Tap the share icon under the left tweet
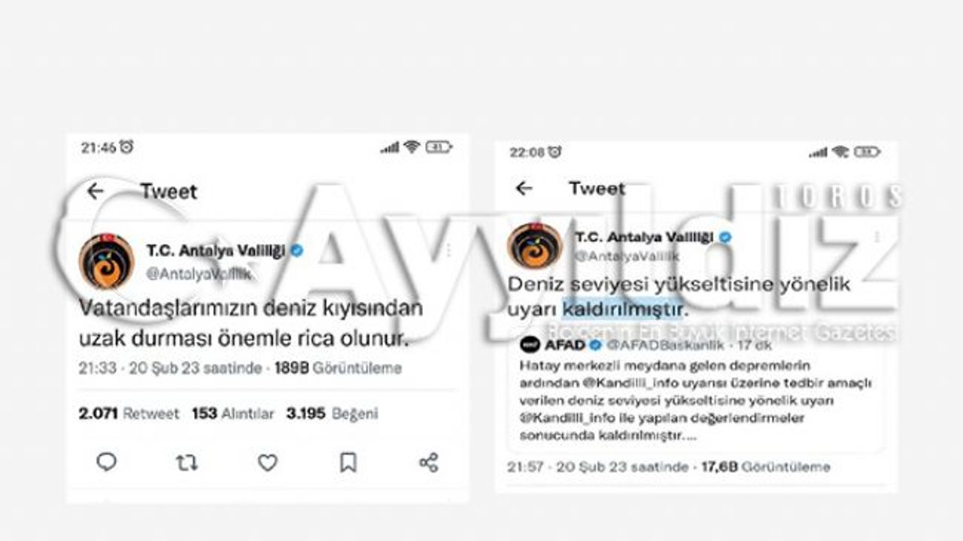The image size is (963, 541). click(428, 462)
